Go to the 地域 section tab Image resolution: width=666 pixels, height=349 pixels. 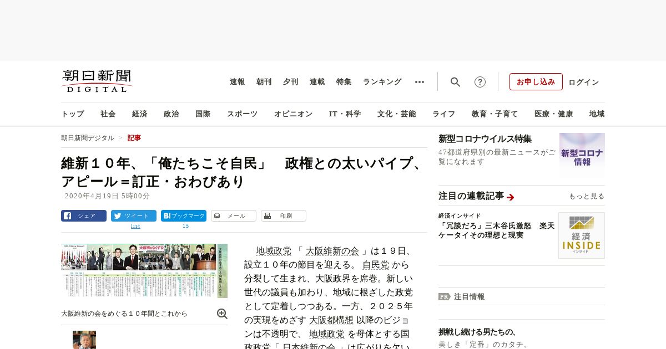[x=597, y=114]
